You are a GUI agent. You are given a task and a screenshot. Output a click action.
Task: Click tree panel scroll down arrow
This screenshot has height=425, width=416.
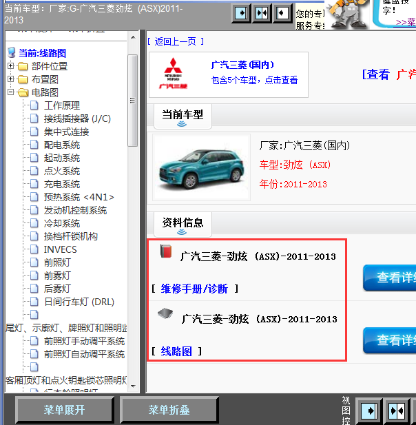[x=133, y=386]
